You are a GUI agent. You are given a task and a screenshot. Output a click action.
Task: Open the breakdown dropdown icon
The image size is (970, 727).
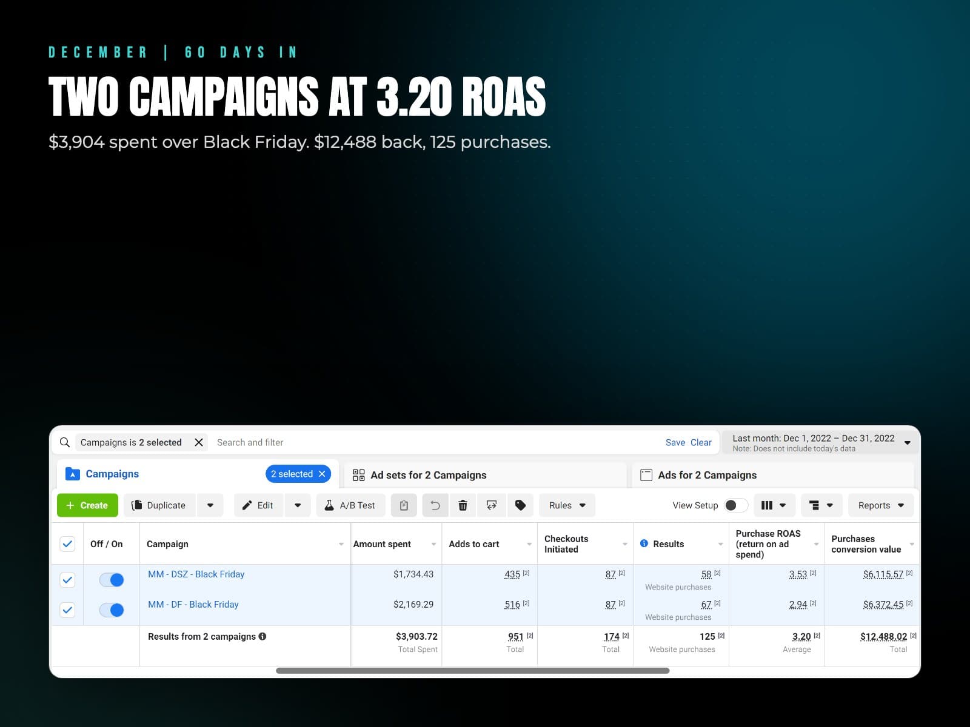pos(821,505)
